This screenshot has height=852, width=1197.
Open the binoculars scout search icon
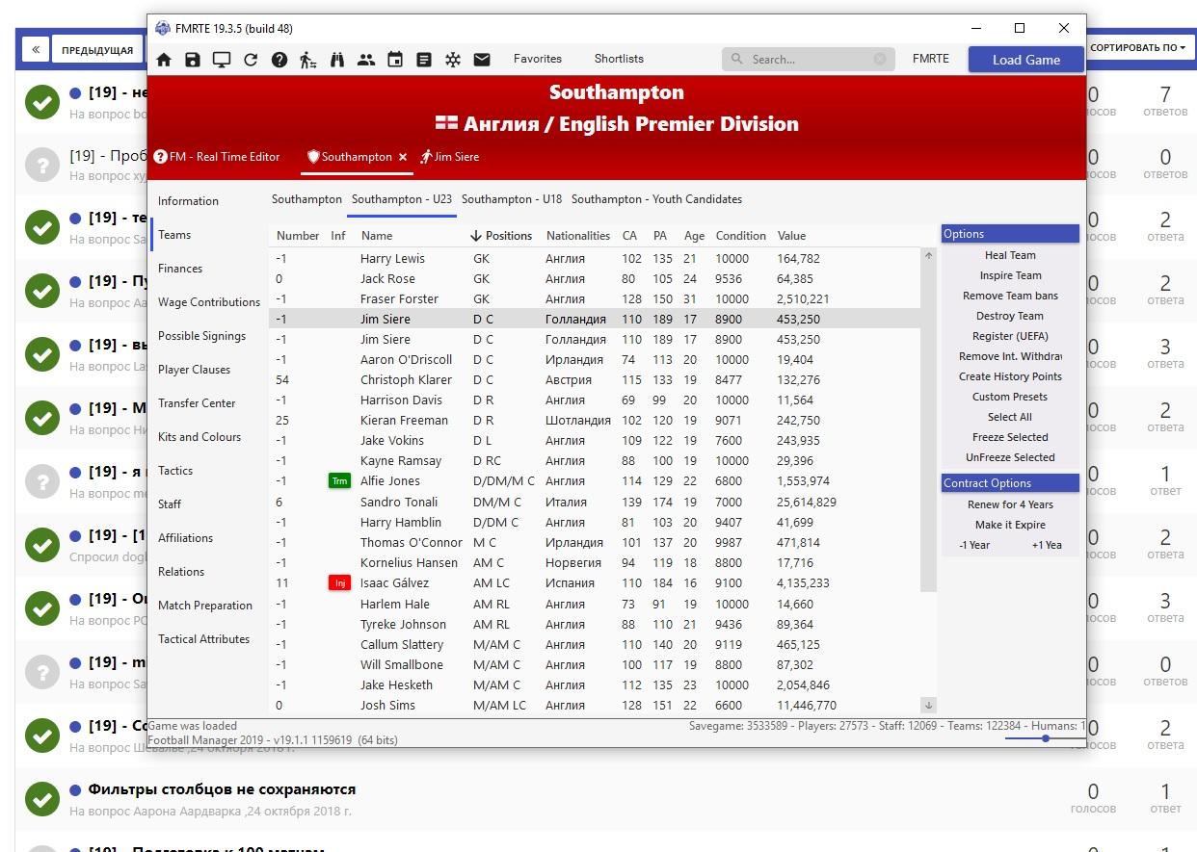pos(337,60)
